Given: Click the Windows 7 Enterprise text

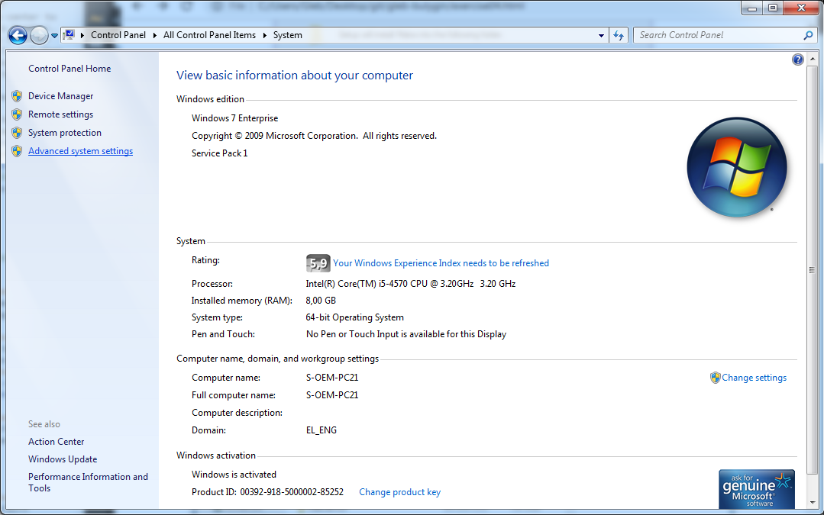Looking at the screenshot, I should (x=235, y=118).
